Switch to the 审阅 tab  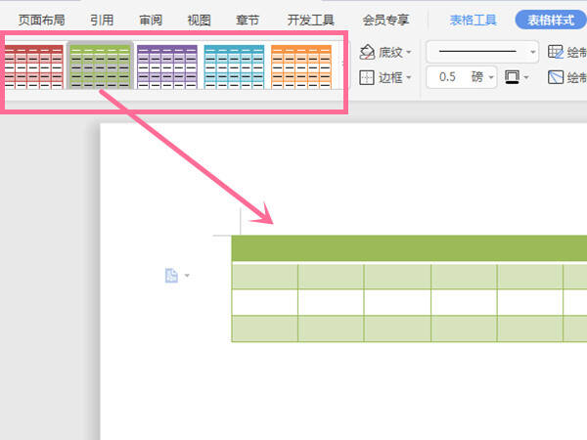151,20
